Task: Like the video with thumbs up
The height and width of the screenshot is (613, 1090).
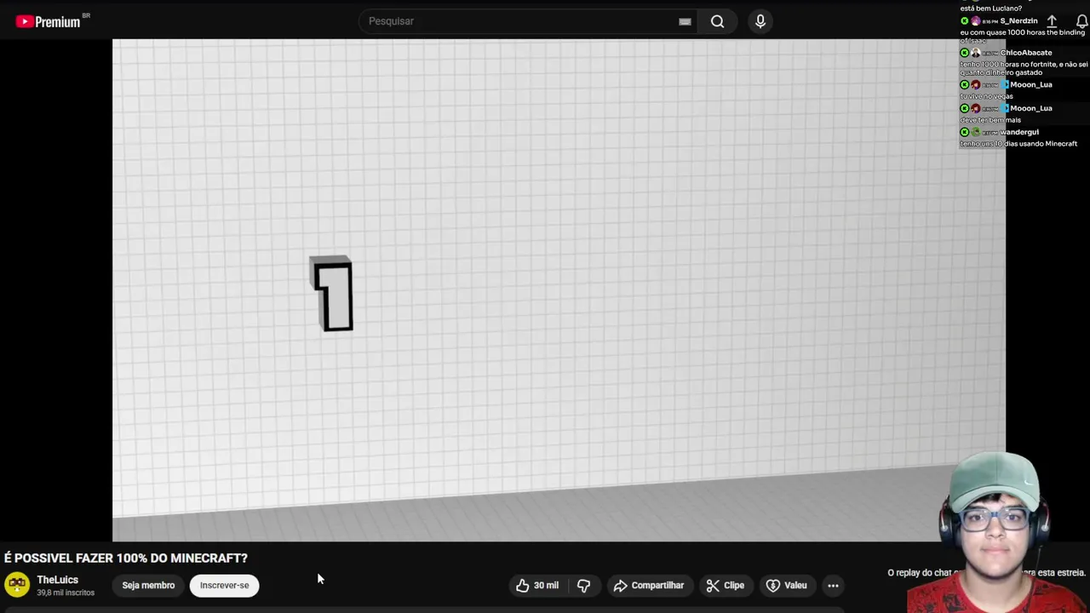Action: [x=537, y=585]
